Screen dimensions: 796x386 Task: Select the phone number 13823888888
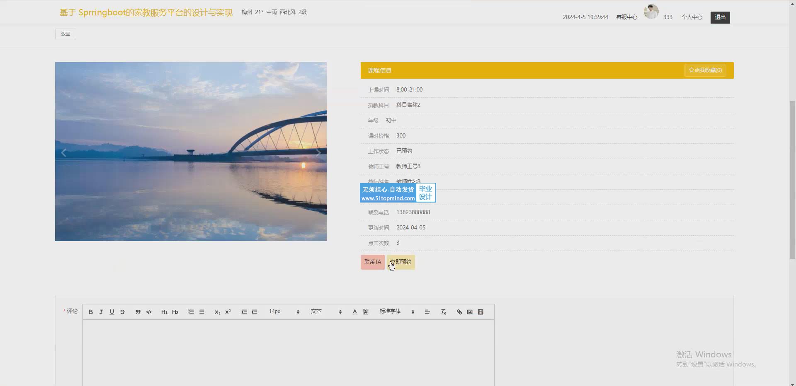tap(413, 212)
